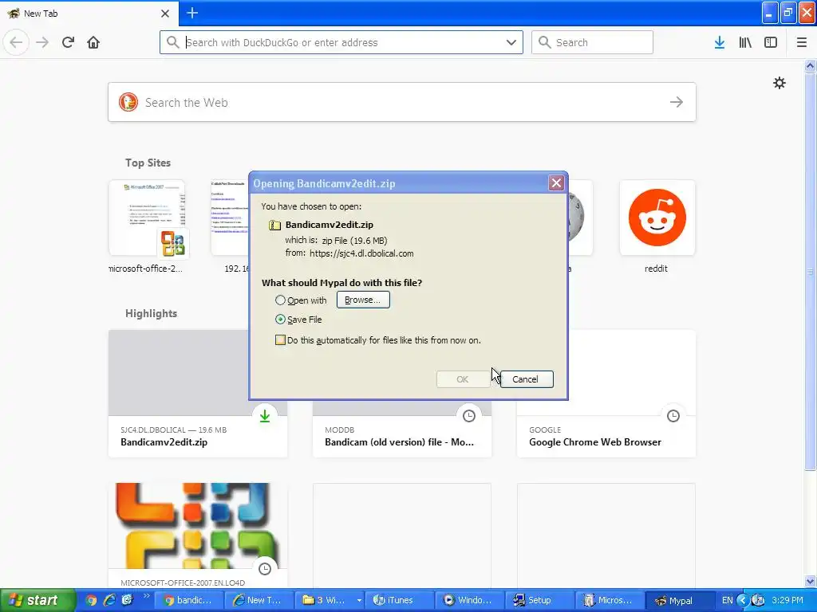Toggle the sidebar icon in the toolbar
Image resolution: width=817 pixels, height=612 pixels.
click(x=771, y=42)
